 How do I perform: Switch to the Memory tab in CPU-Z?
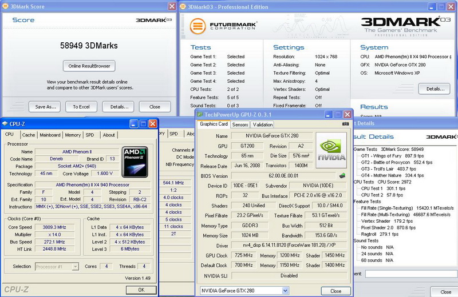point(73,135)
